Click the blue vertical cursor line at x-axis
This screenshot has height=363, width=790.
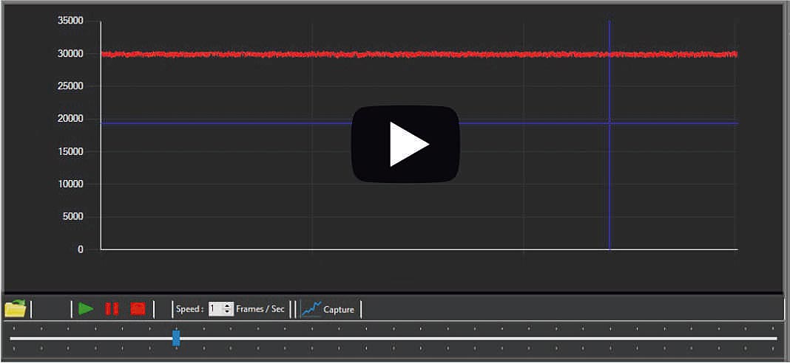tap(610, 248)
